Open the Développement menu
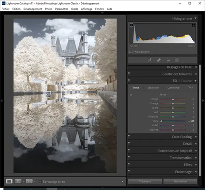 33,9
